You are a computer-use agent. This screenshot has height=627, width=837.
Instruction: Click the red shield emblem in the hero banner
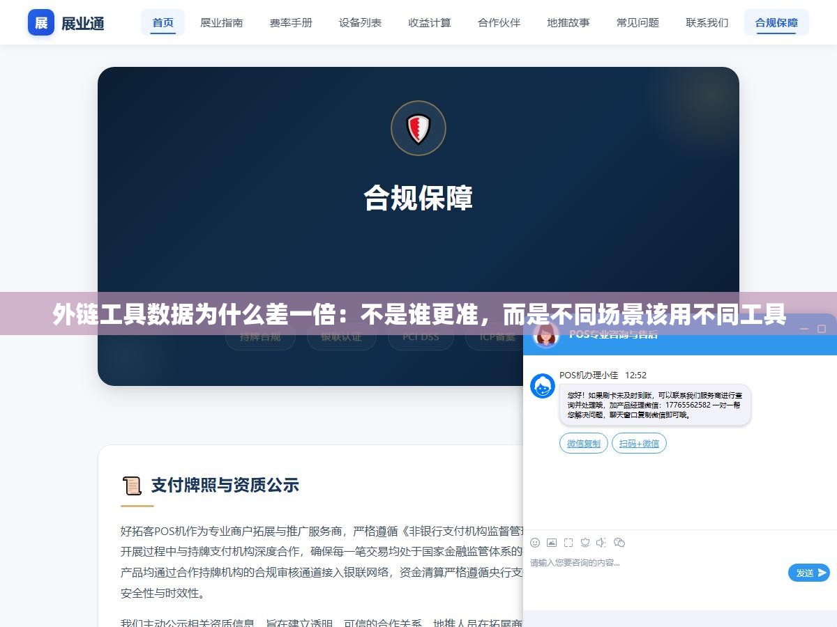coord(418,128)
